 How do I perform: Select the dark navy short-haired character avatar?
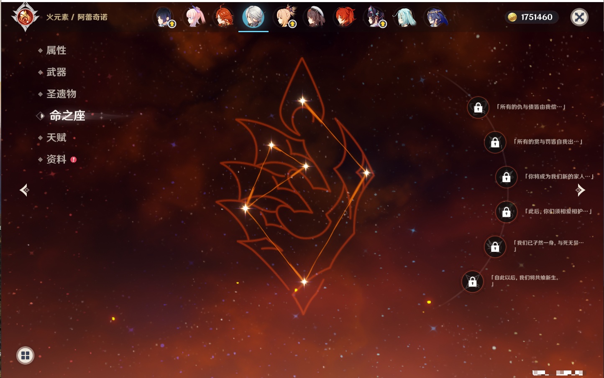click(x=164, y=17)
